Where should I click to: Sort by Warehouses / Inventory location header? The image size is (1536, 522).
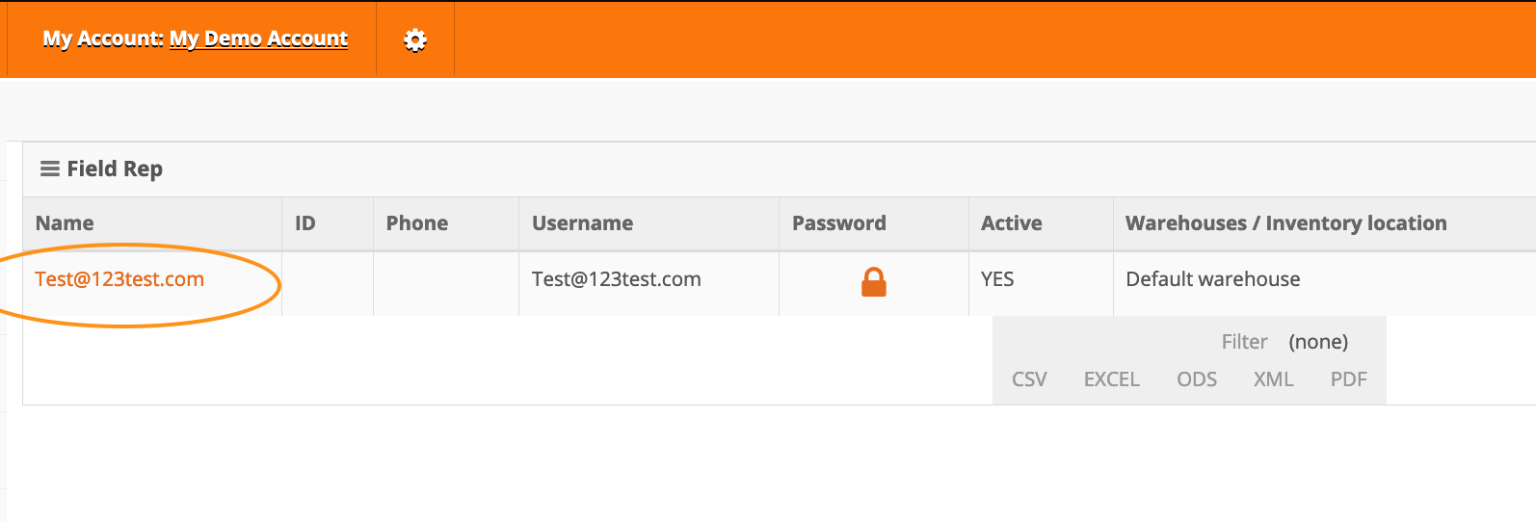pyautogui.click(x=1285, y=223)
